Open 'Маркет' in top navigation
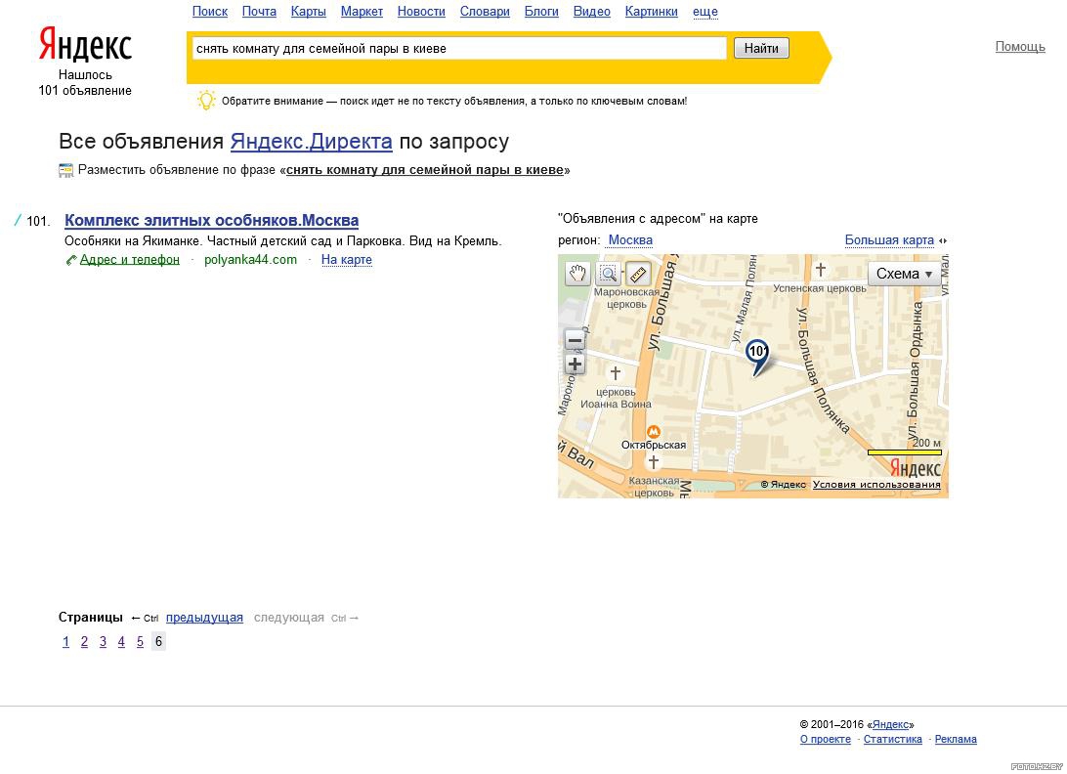This screenshot has height=774, width=1067. 362,12
